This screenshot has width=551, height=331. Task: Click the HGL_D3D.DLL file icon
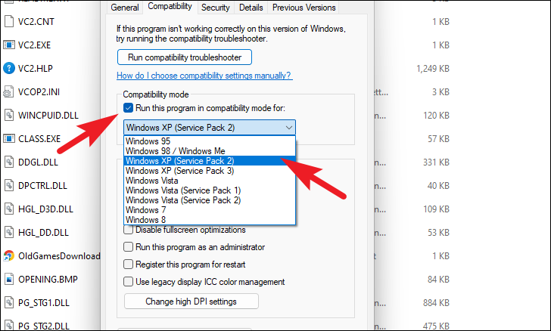[9, 209]
